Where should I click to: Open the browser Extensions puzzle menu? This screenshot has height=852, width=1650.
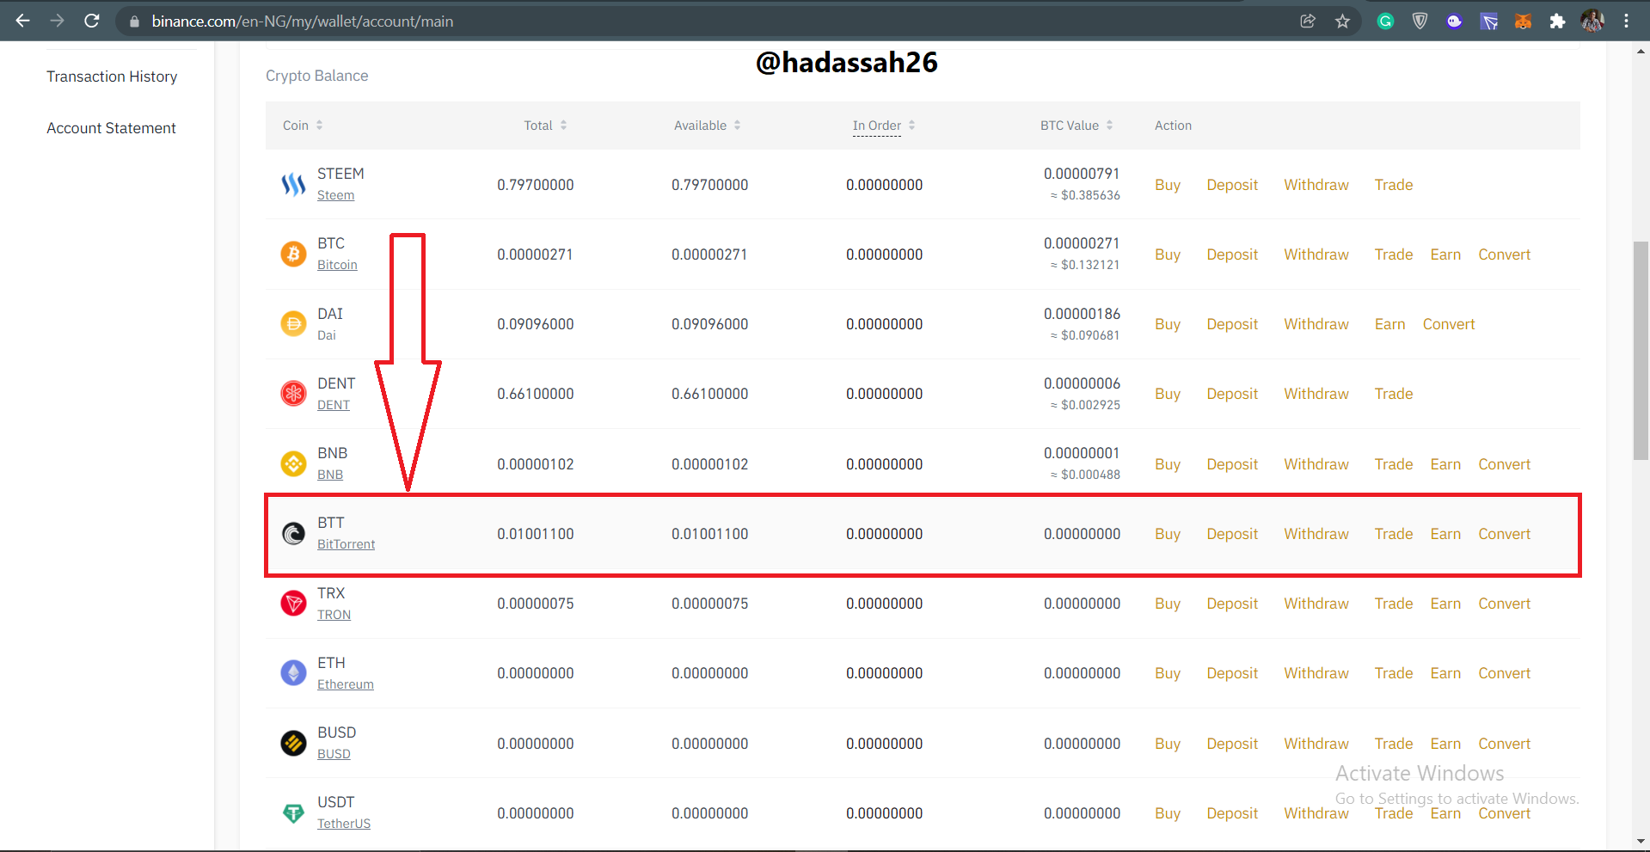(1557, 21)
